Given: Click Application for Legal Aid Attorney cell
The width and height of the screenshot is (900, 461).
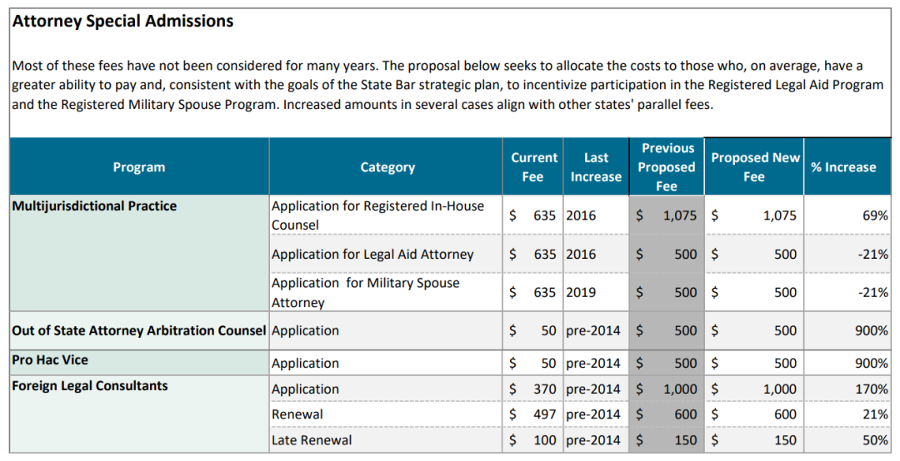Looking at the screenshot, I should (x=372, y=255).
